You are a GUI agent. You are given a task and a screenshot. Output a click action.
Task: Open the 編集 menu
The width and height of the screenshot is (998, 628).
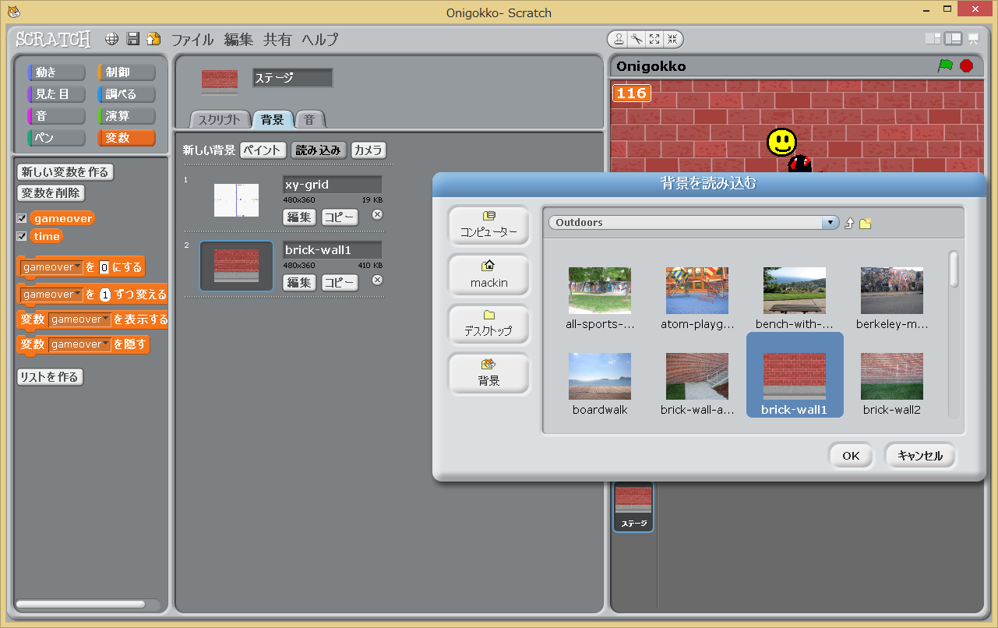tap(238, 40)
